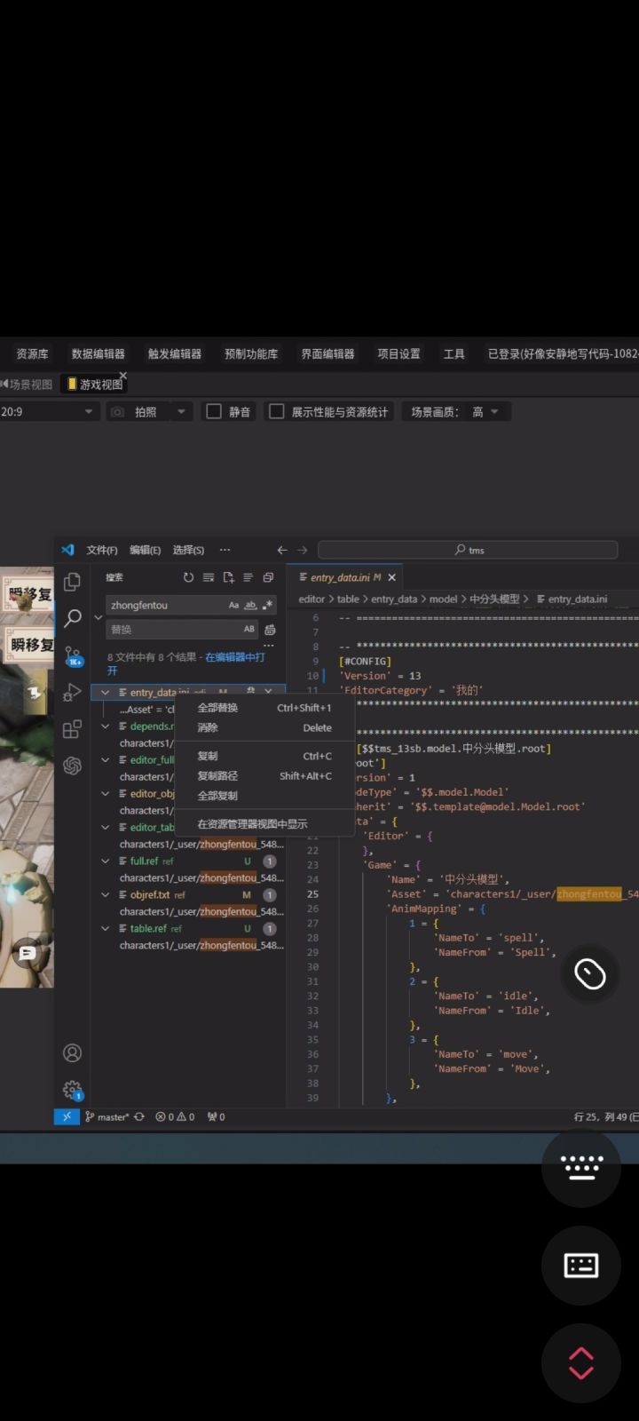Choose 复制路径 from context menu
This screenshot has width=639, height=1421.
[217, 776]
